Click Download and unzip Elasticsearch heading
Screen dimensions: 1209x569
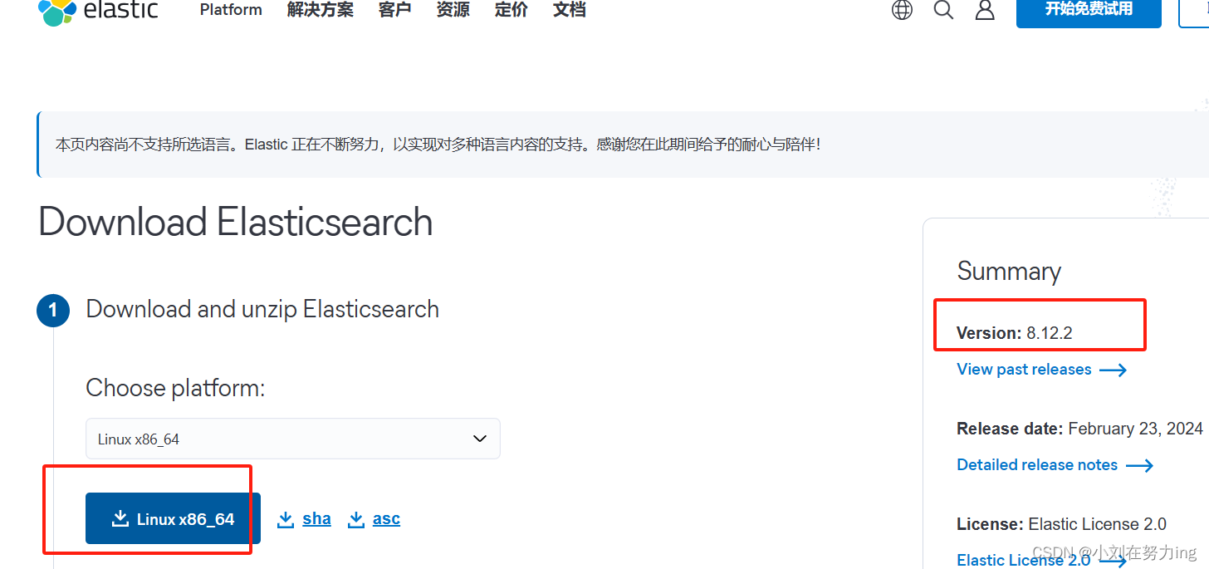pos(262,309)
